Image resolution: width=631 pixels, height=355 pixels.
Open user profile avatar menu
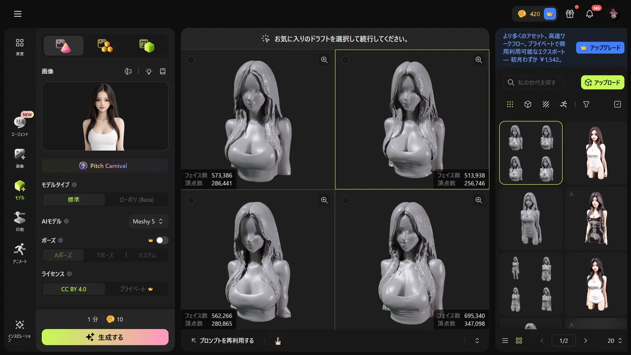[x=613, y=14]
